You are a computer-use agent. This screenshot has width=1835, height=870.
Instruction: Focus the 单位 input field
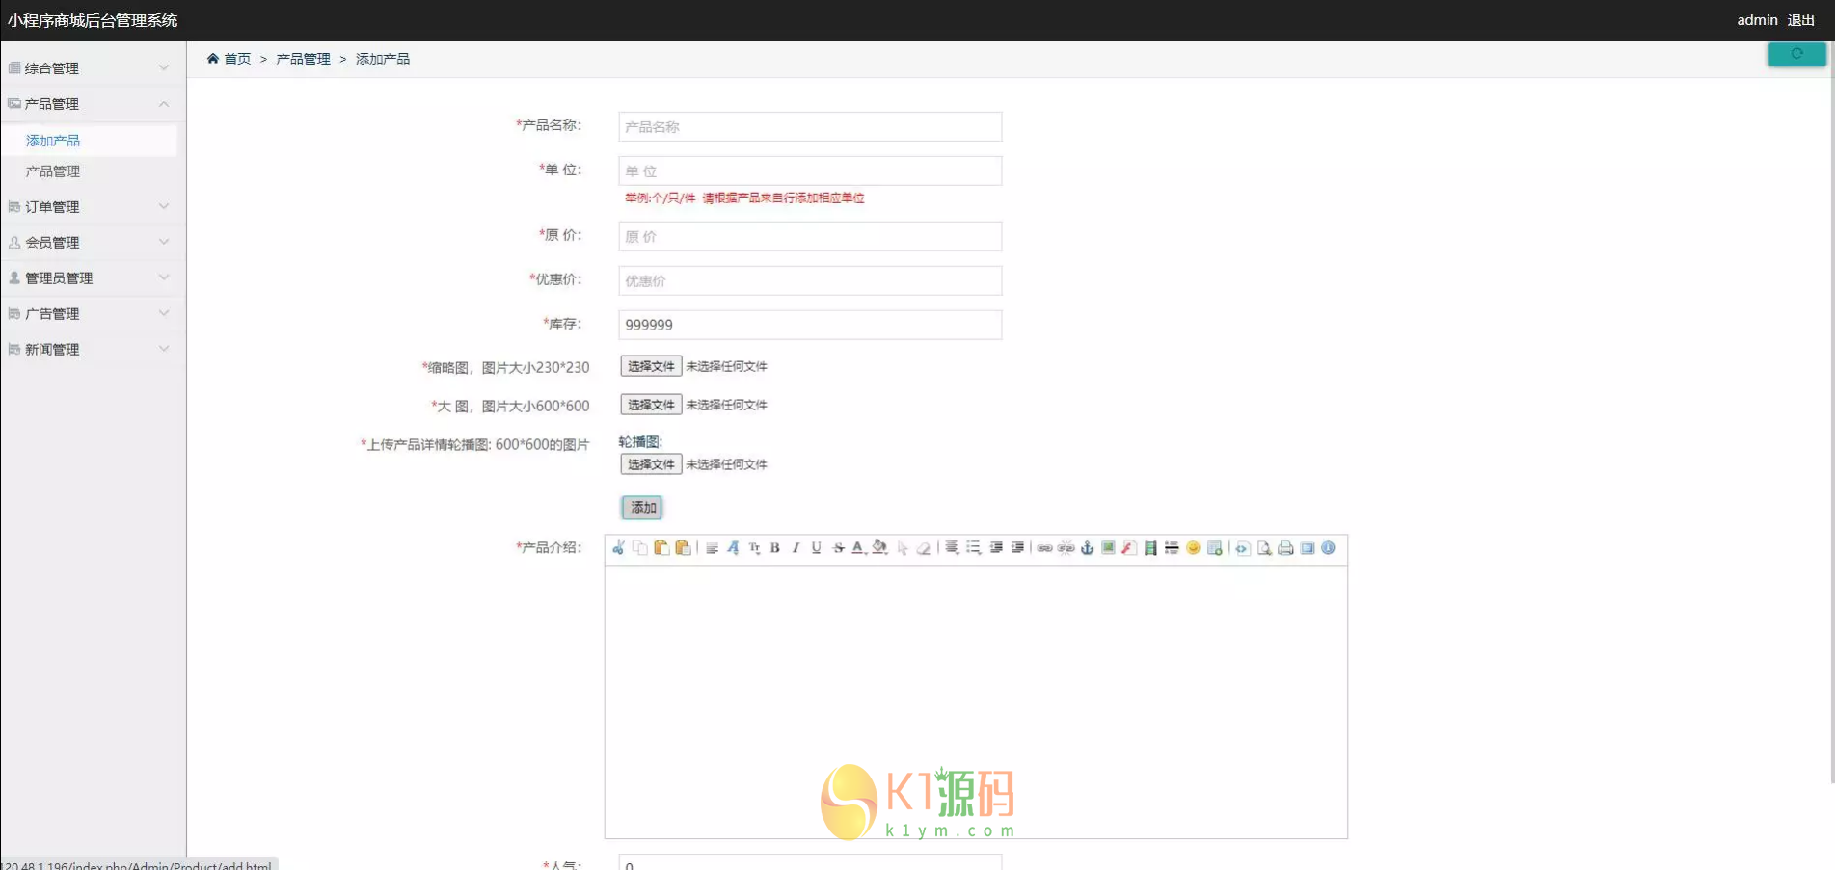[x=810, y=171]
